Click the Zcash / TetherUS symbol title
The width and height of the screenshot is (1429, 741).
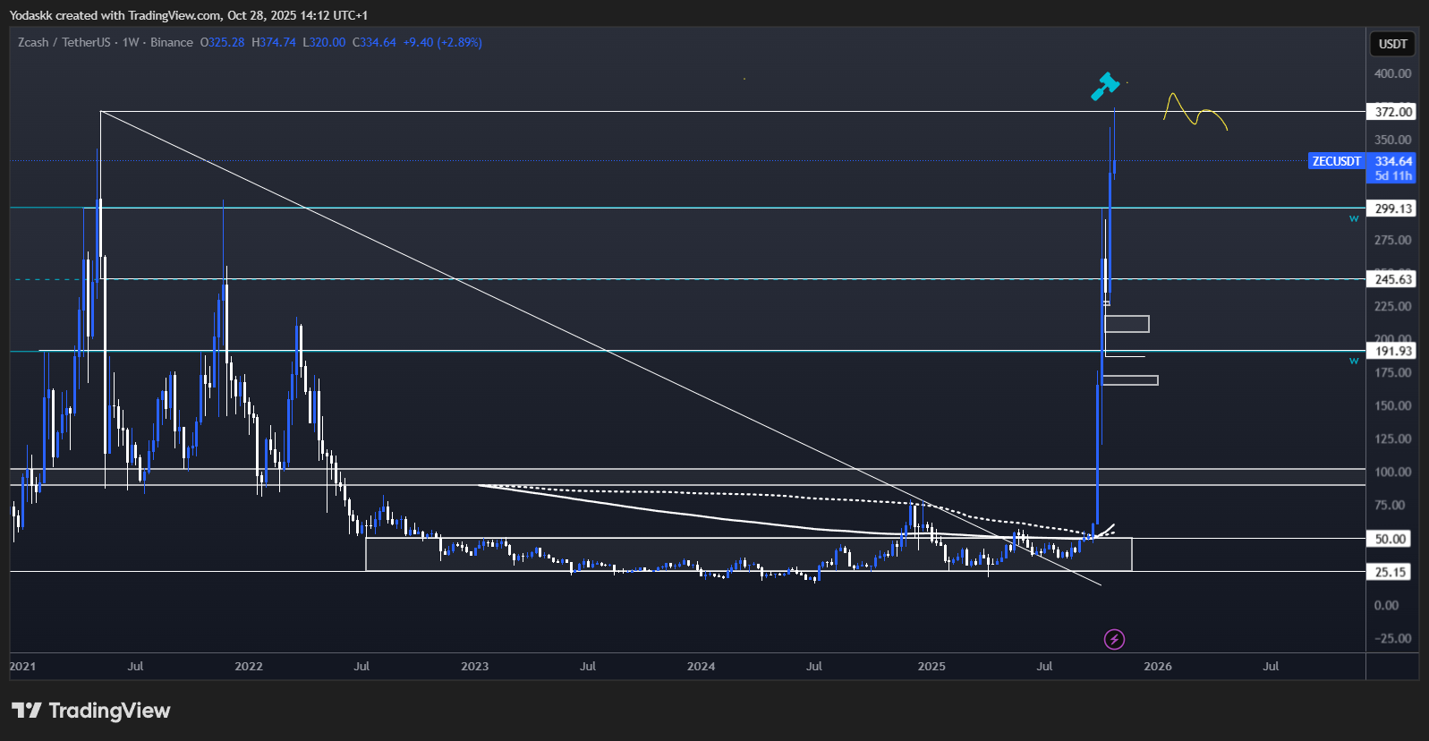pos(64,42)
